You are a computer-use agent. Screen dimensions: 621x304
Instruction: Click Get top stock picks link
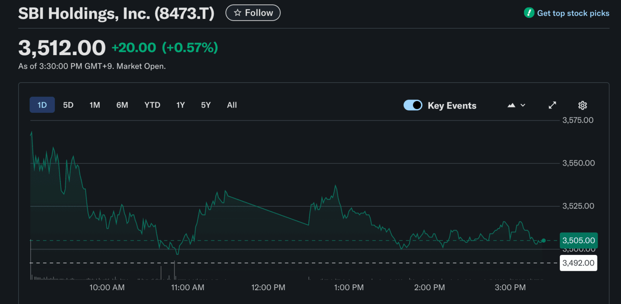tap(573, 13)
